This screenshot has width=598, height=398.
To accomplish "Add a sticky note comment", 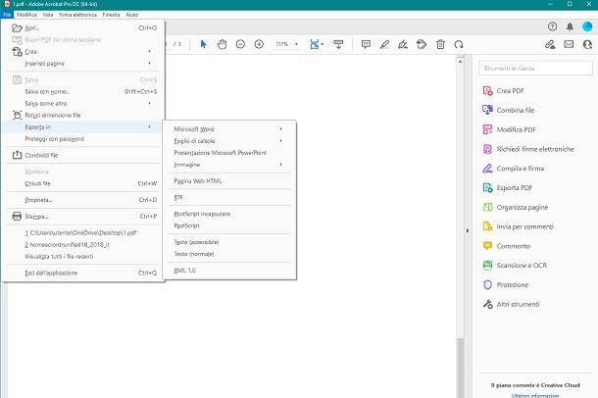I will (x=366, y=44).
